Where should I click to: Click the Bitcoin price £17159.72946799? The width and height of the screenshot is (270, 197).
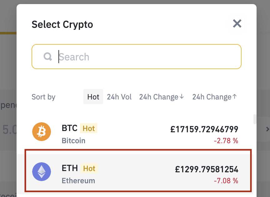pos(204,129)
